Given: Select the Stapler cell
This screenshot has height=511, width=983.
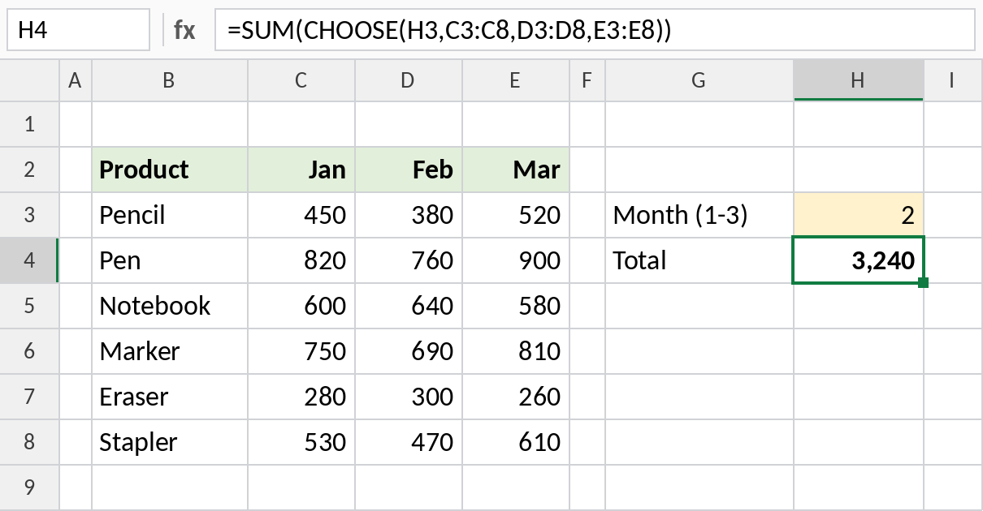Looking at the screenshot, I should (x=170, y=442).
